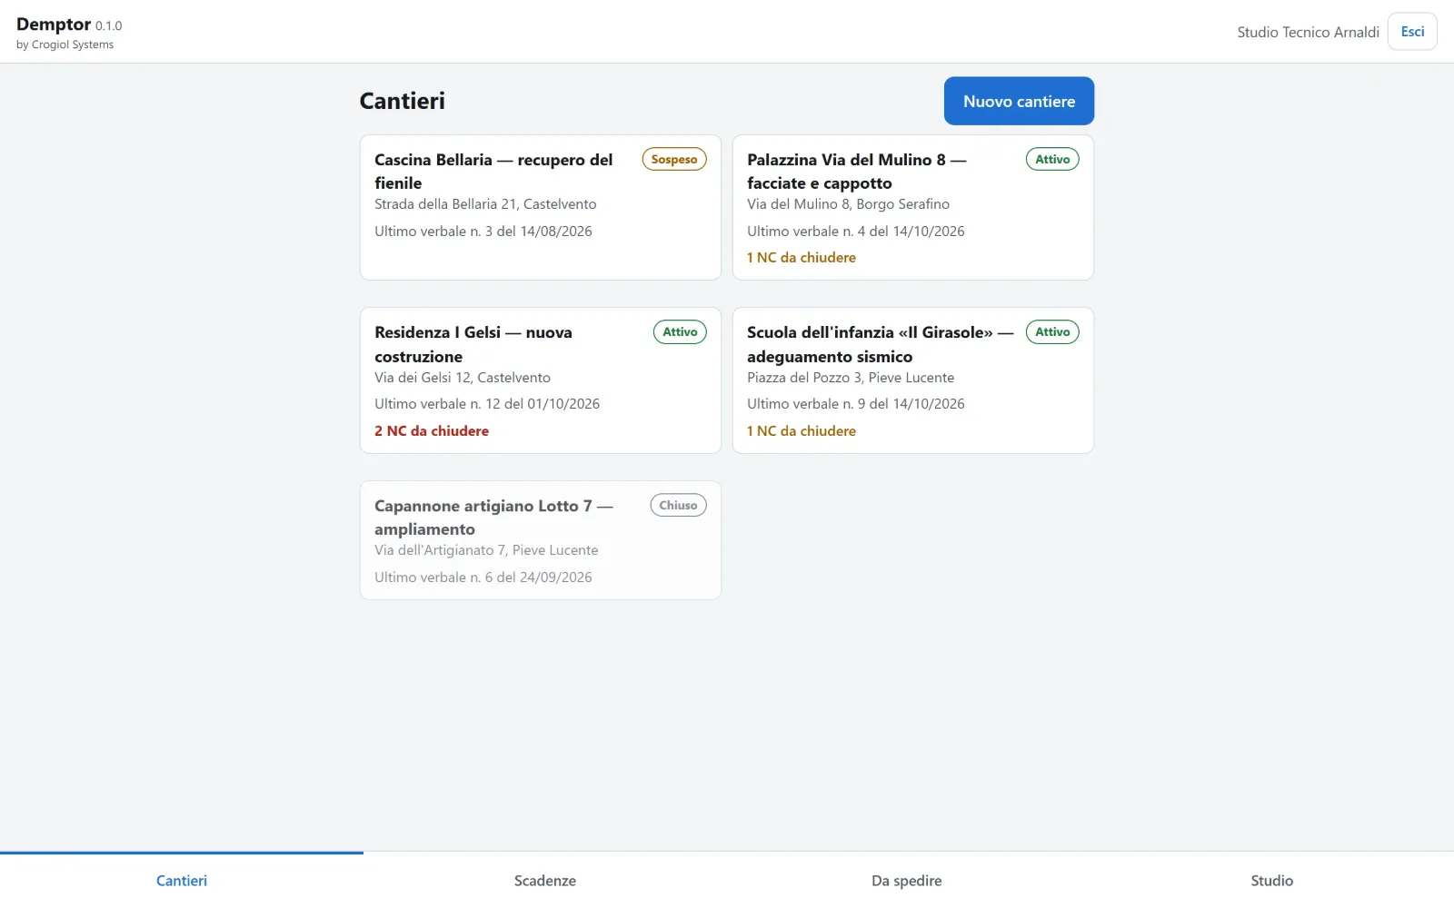Screen dimensions: 1454x908
Task: Open Palazzina Via del Mulino 8 card
Action: pos(913,208)
